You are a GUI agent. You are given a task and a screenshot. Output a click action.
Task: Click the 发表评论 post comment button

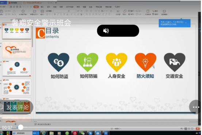[16, 107]
